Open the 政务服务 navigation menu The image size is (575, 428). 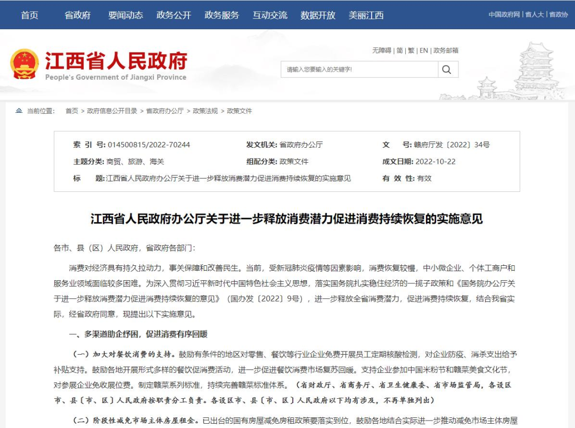coord(221,15)
